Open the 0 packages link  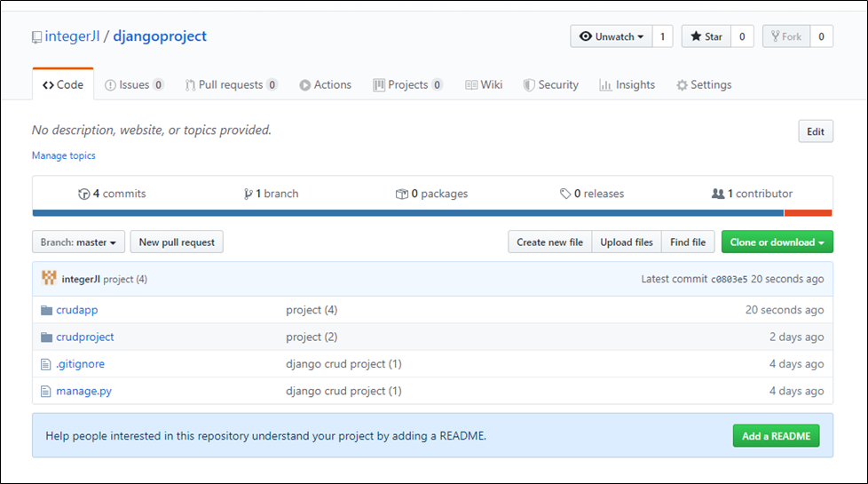click(x=432, y=194)
